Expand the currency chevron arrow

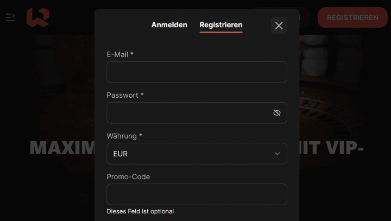(278, 154)
